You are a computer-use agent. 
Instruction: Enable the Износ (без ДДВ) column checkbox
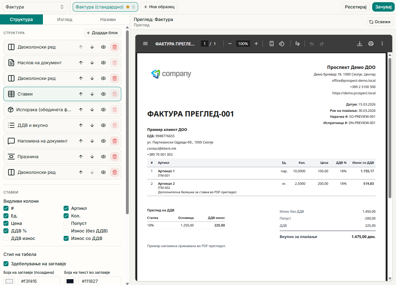point(66,231)
